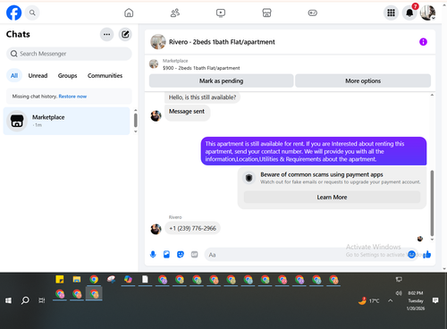Choose a sticker icon
Image resolution: width=447 pixels, height=329 pixels.
[181, 255]
